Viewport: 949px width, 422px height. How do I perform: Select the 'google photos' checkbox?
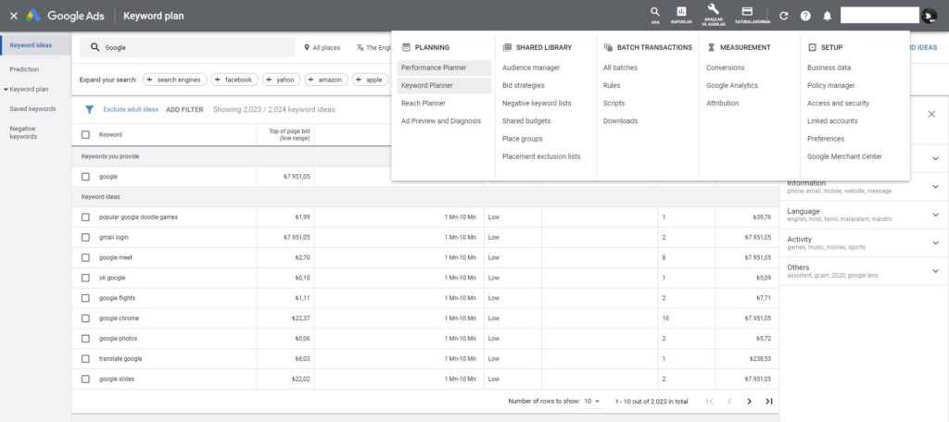pyautogui.click(x=85, y=339)
